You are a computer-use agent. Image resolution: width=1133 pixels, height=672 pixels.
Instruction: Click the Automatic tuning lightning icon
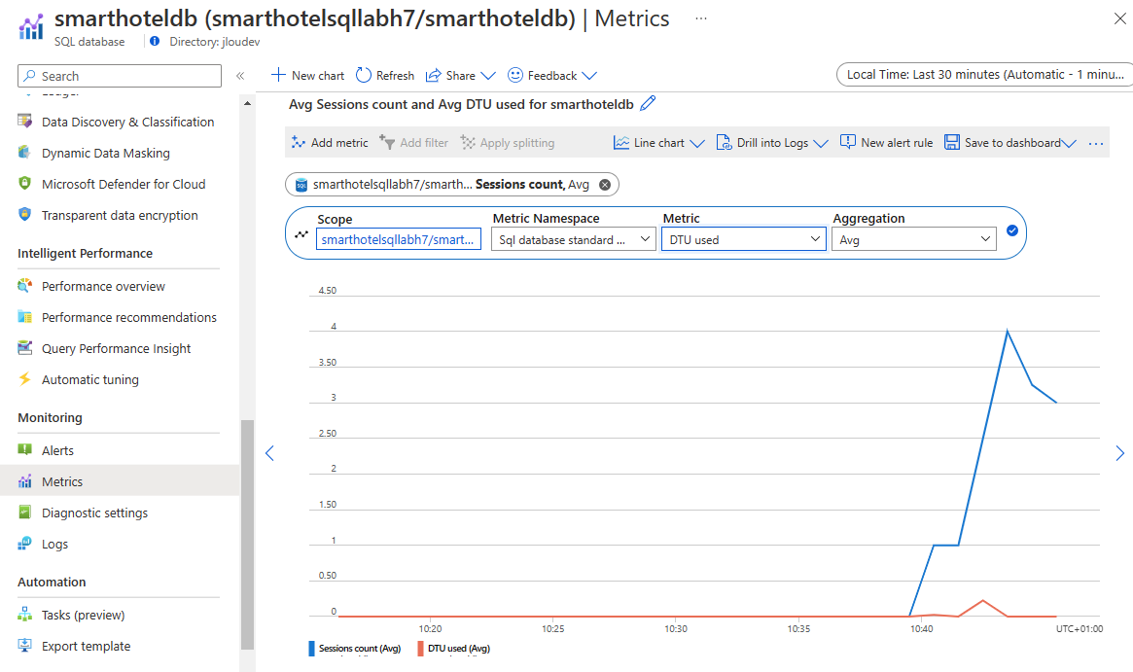click(x=24, y=378)
